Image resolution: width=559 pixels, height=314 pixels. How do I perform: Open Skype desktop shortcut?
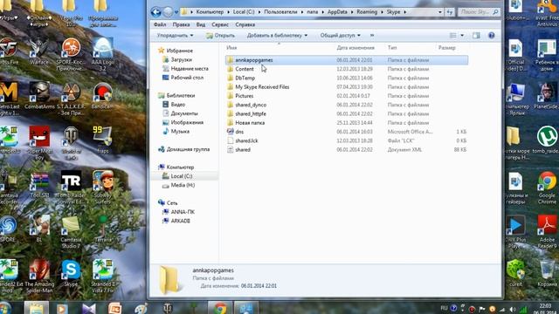click(x=71, y=273)
